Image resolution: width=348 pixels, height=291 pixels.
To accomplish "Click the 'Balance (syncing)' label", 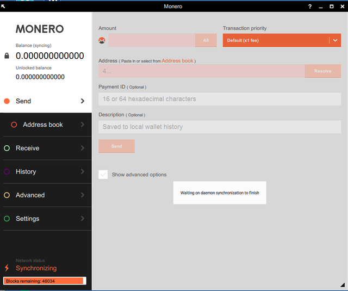I will [x=34, y=45].
